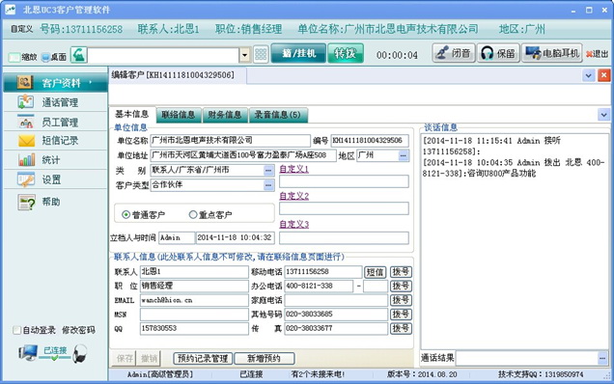Select 普通客户 radio button
Image resolution: width=614 pixels, height=384 pixels.
coord(126,214)
